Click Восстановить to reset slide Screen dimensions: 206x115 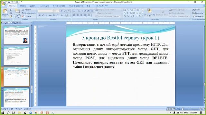[x=29, y=13]
